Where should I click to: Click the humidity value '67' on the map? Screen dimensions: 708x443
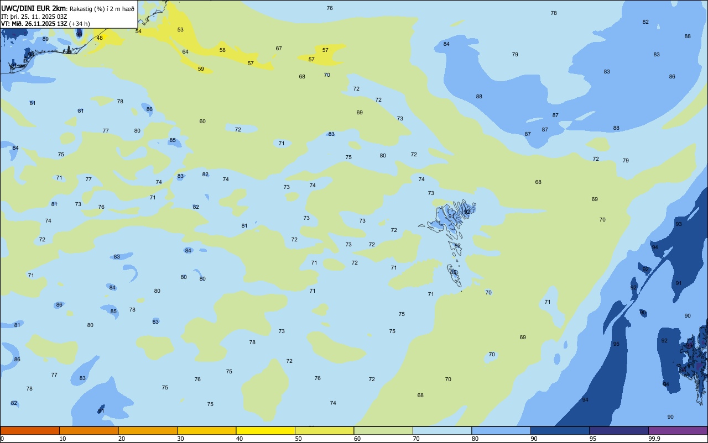click(279, 49)
